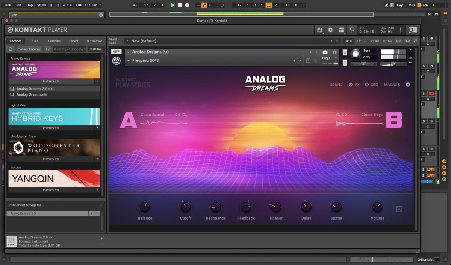Click the Ableton record button

[x=187, y=5]
